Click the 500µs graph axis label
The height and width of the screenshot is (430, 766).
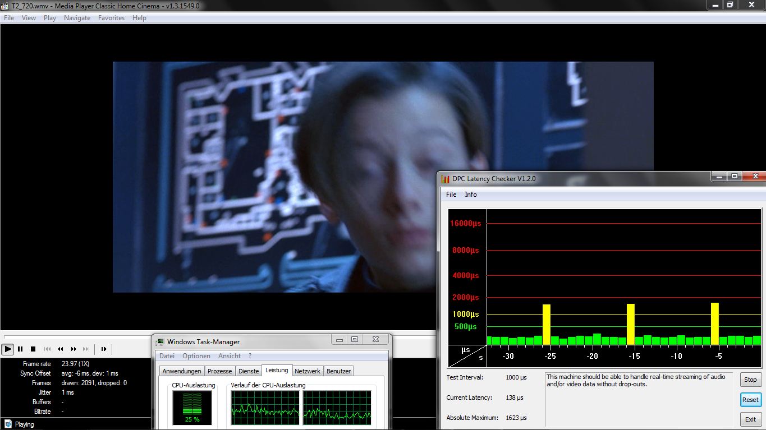[466, 326]
